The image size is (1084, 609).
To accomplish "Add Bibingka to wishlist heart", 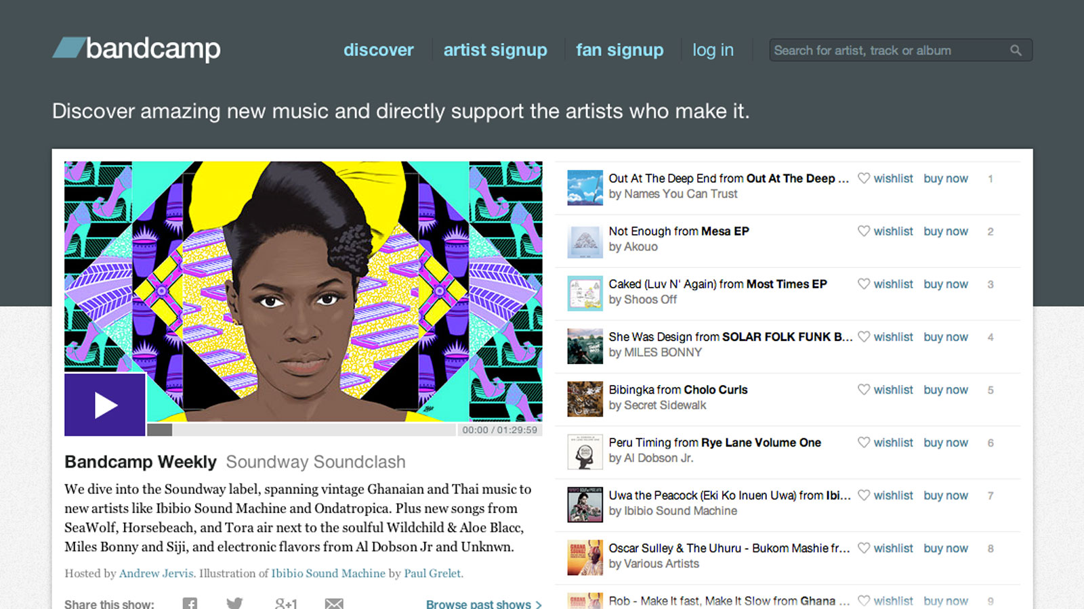I will pos(864,390).
